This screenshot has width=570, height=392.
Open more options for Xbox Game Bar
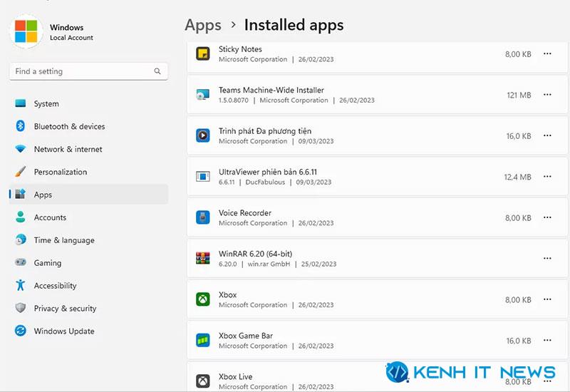point(547,341)
